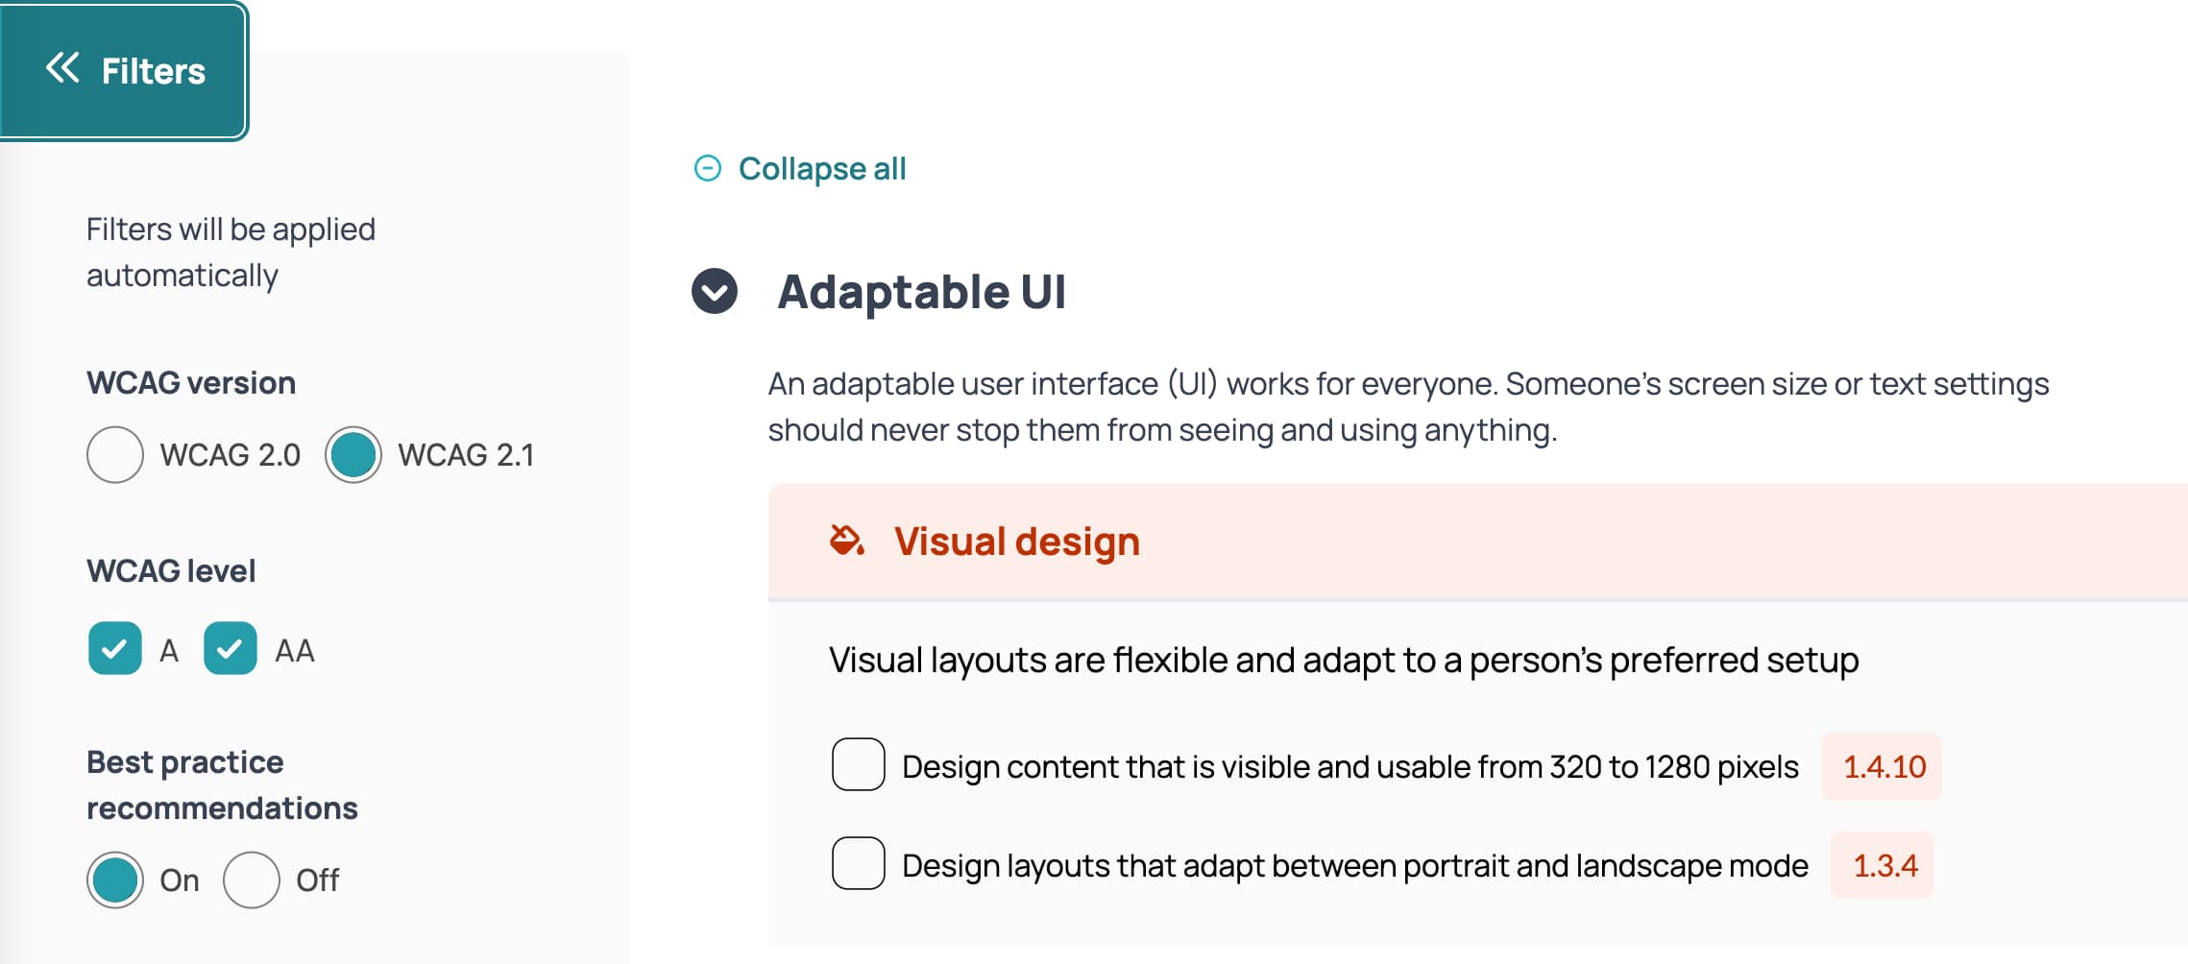2188x964 pixels.
Task: Click the checkmark icon inside the AA checkbox
Action: [x=230, y=649]
